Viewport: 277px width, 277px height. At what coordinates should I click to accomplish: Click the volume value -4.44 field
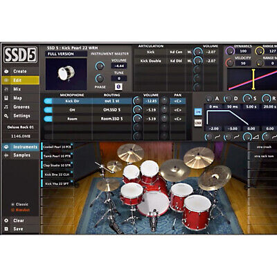coord(119,66)
